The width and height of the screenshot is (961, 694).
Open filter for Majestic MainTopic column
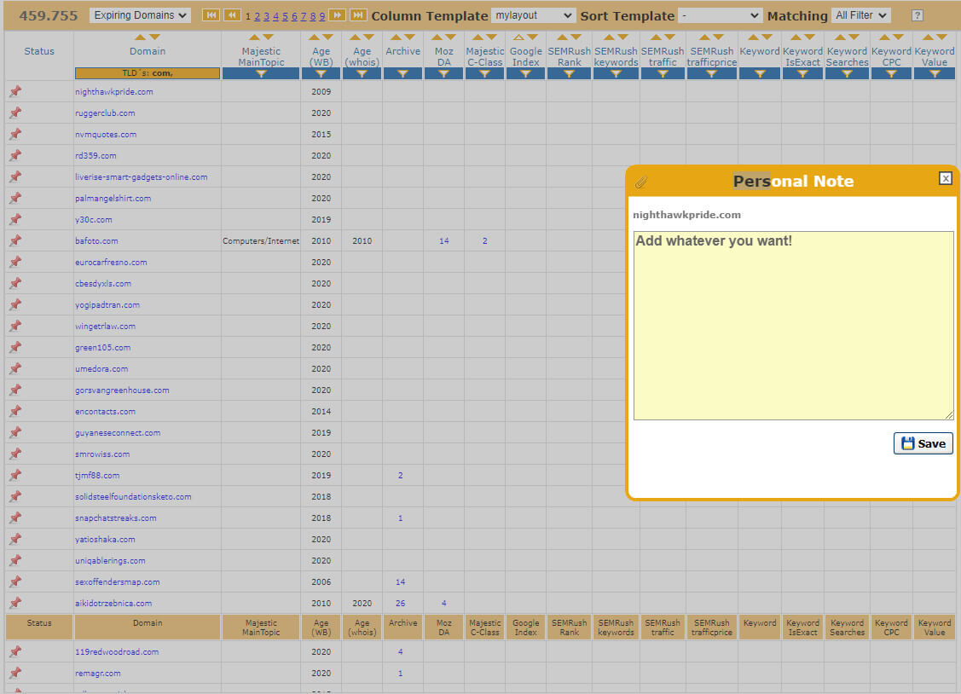tap(261, 74)
